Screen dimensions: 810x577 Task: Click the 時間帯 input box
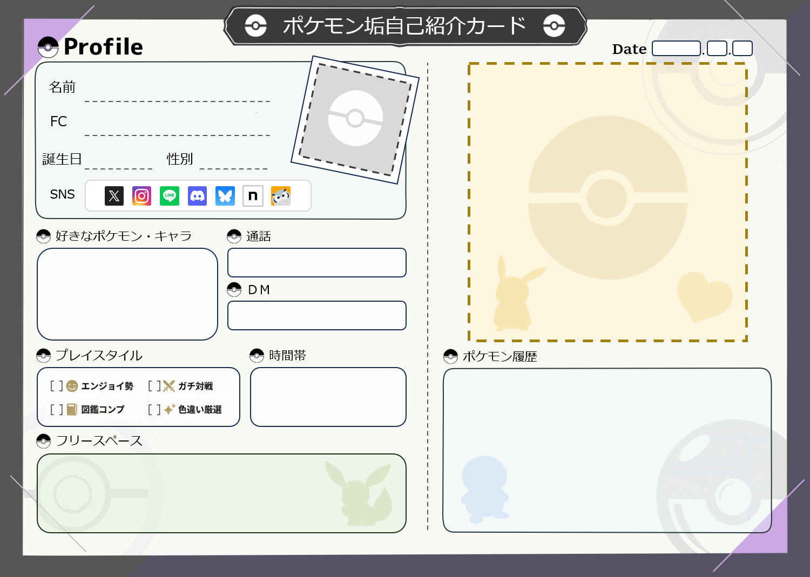(328, 397)
